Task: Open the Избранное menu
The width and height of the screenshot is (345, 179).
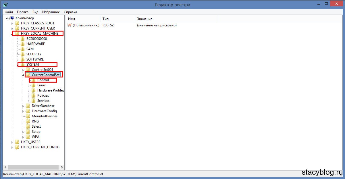Action: pyautogui.click(x=51, y=12)
